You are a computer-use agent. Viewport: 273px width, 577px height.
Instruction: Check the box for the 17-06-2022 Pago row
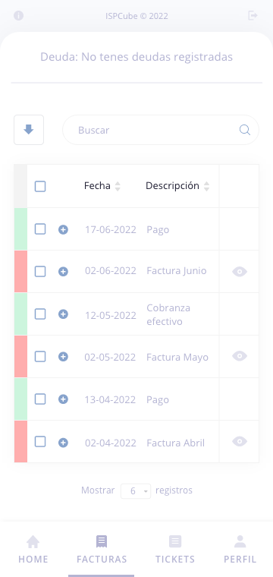tap(40, 229)
